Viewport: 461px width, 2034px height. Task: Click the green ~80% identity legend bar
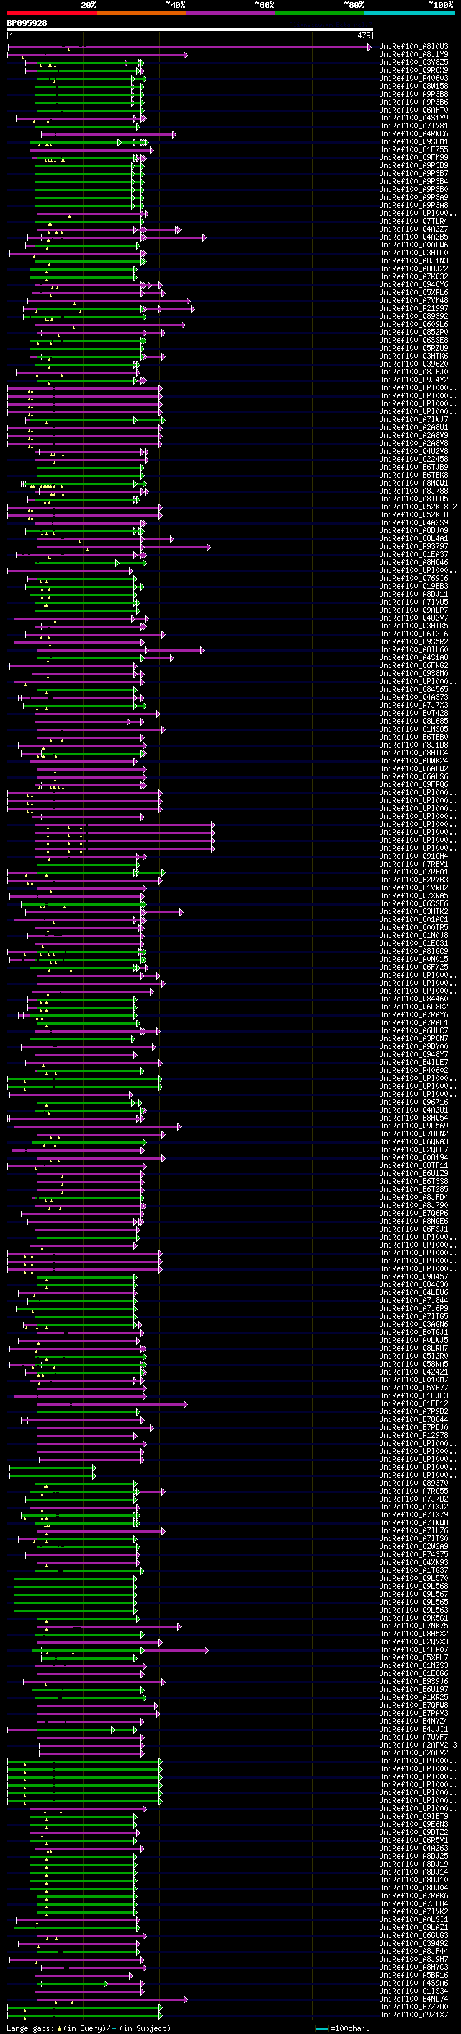click(x=320, y=14)
